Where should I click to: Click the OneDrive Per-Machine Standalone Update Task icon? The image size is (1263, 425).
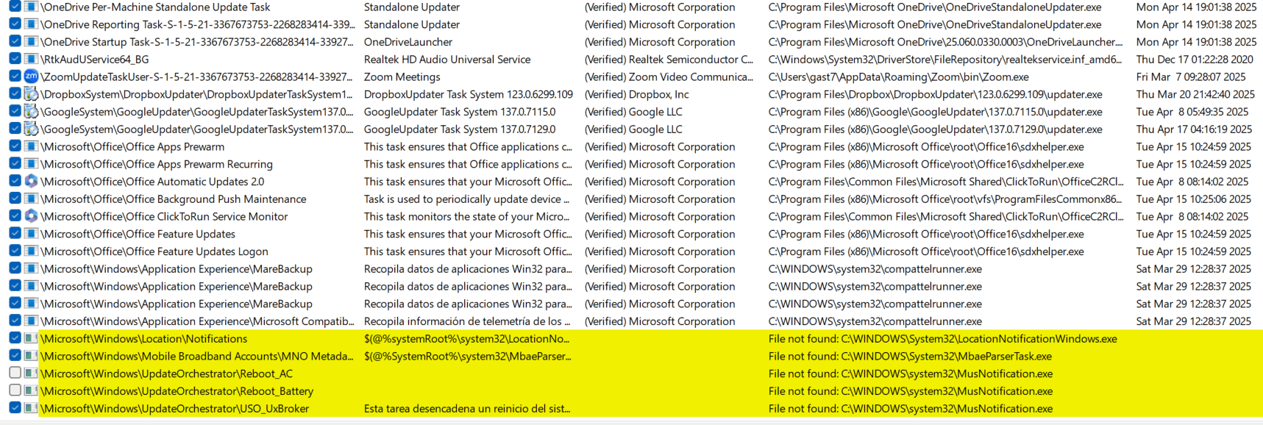click(x=31, y=7)
